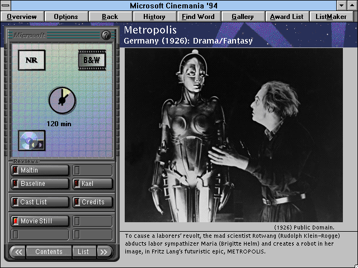Show the Kael review
Viewport: 358px width, 268px height.
click(x=92, y=184)
